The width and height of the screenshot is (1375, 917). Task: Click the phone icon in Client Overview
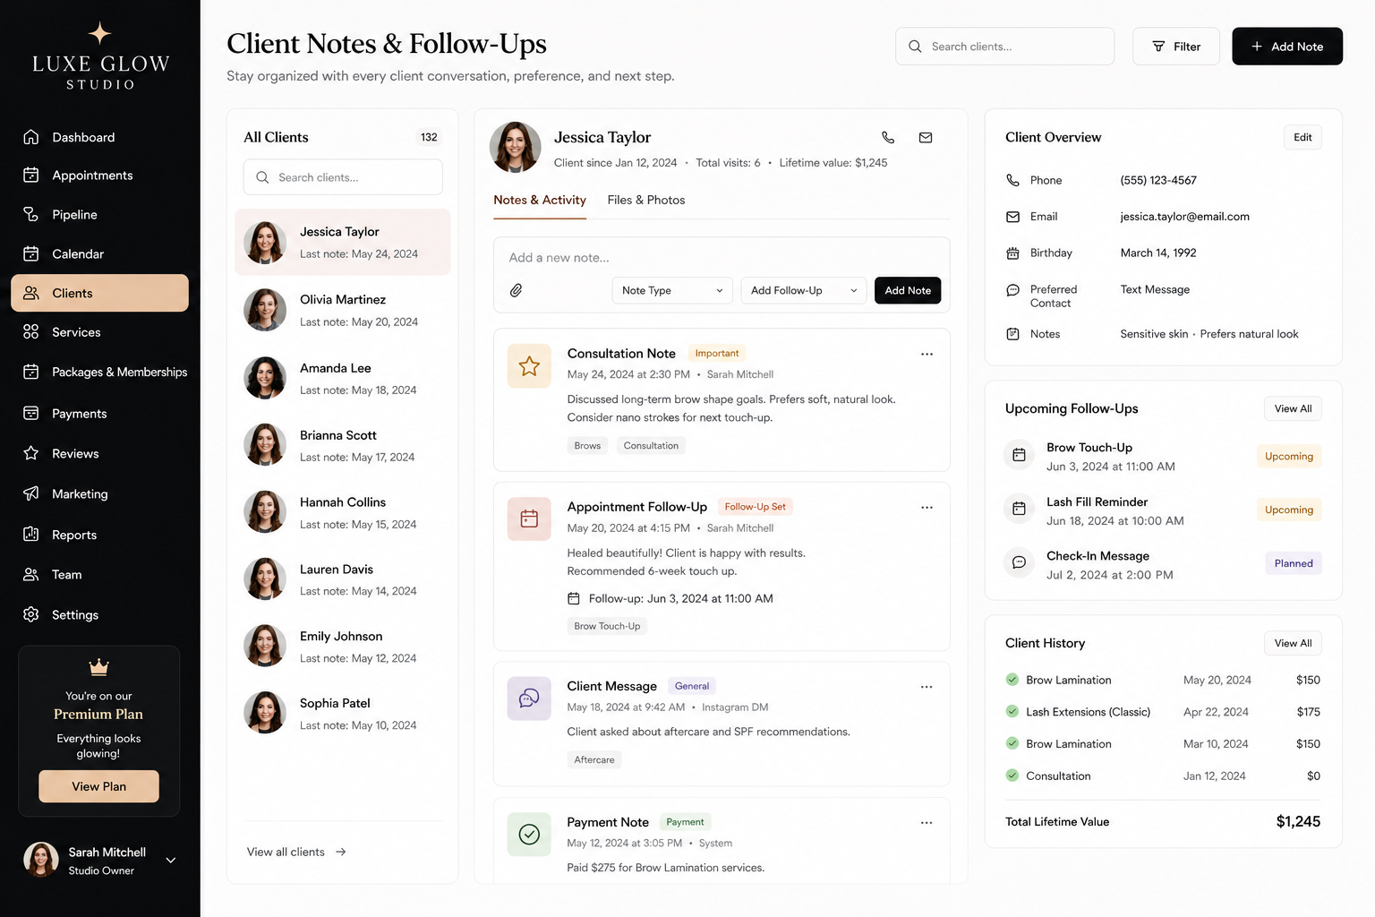tap(1012, 180)
